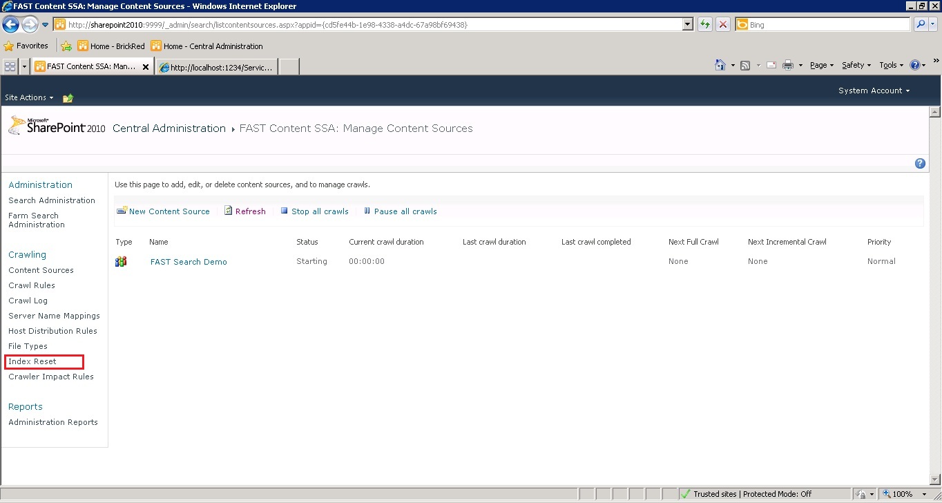Click the Central Administration breadcrumb link

pos(169,129)
